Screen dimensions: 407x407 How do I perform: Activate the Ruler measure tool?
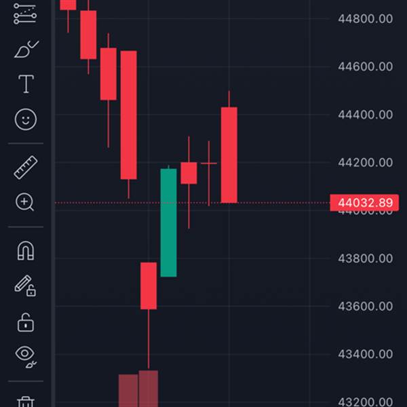(x=26, y=168)
